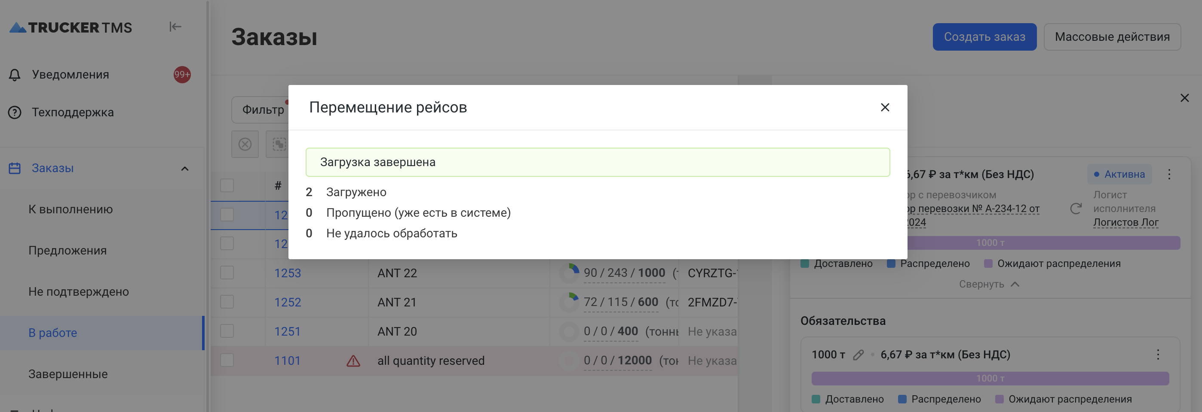Click progress pie icon for order 1253
The image size is (1202, 412).
click(x=569, y=273)
